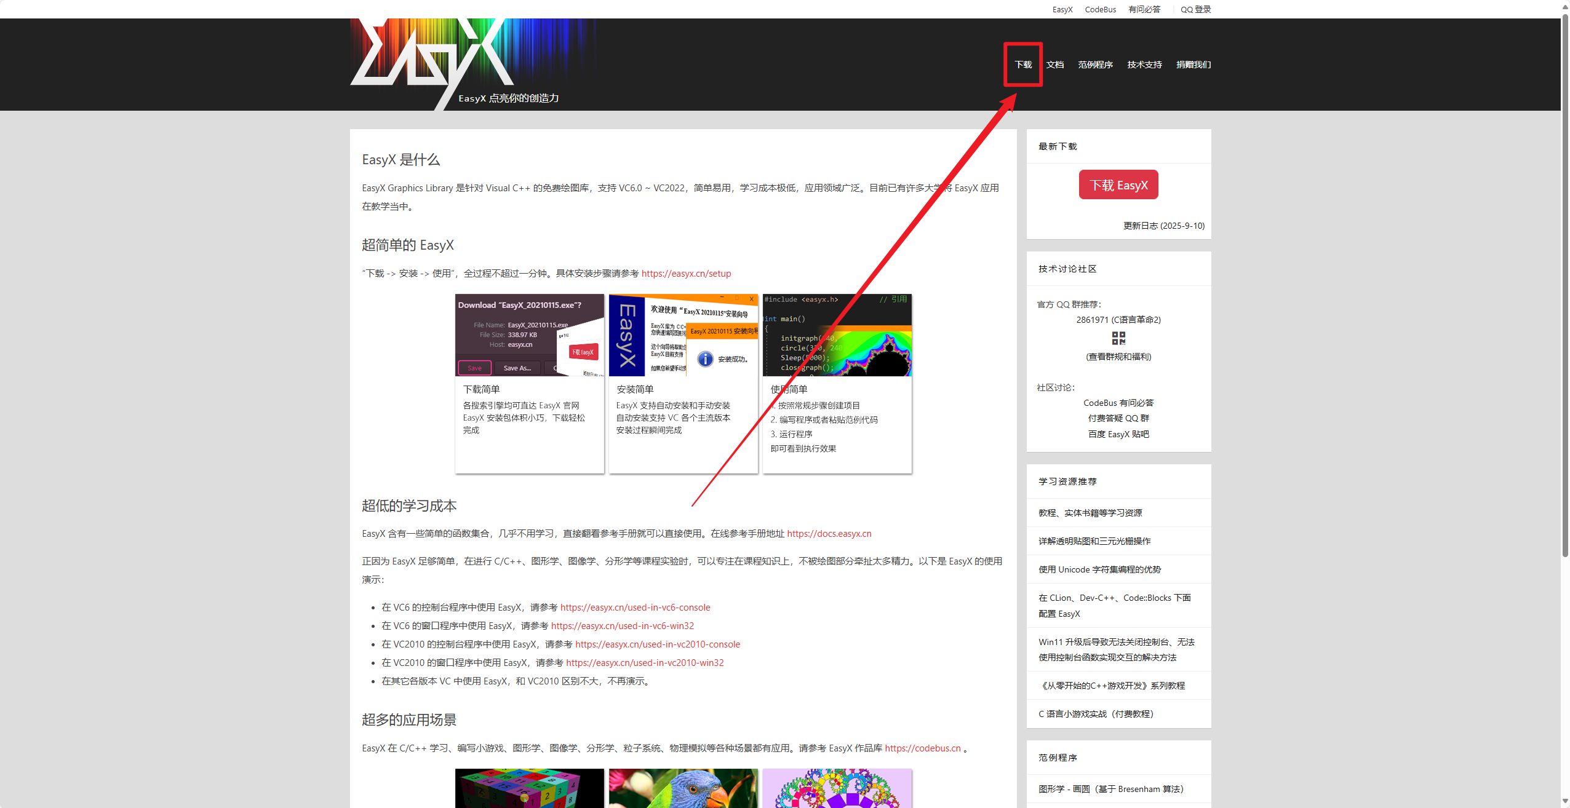
Task: Click the purple fractal circles thumbnail
Action: [x=837, y=788]
